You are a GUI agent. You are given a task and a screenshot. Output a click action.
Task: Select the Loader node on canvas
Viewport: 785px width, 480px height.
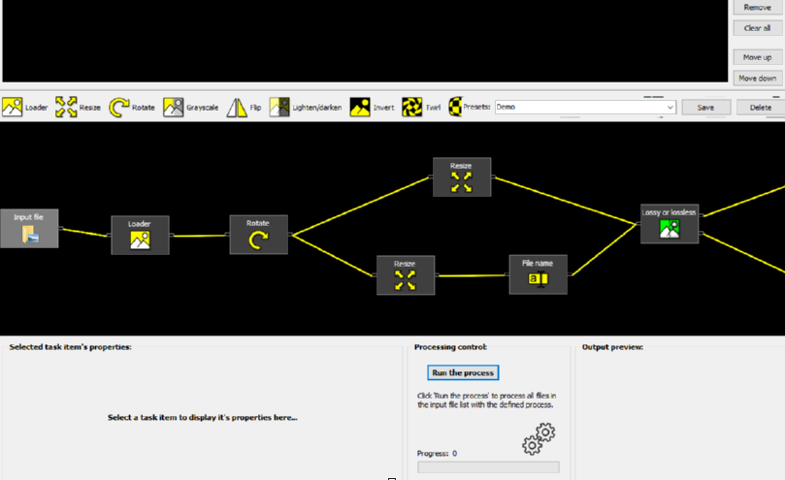140,236
